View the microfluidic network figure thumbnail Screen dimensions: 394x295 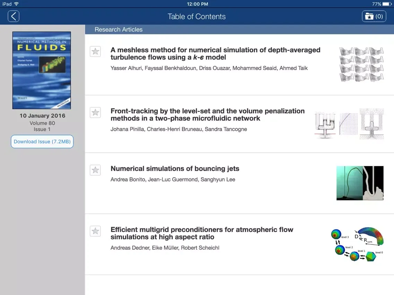click(x=349, y=124)
